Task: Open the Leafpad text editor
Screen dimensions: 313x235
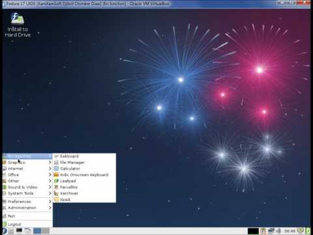Action: (x=84, y=181)
